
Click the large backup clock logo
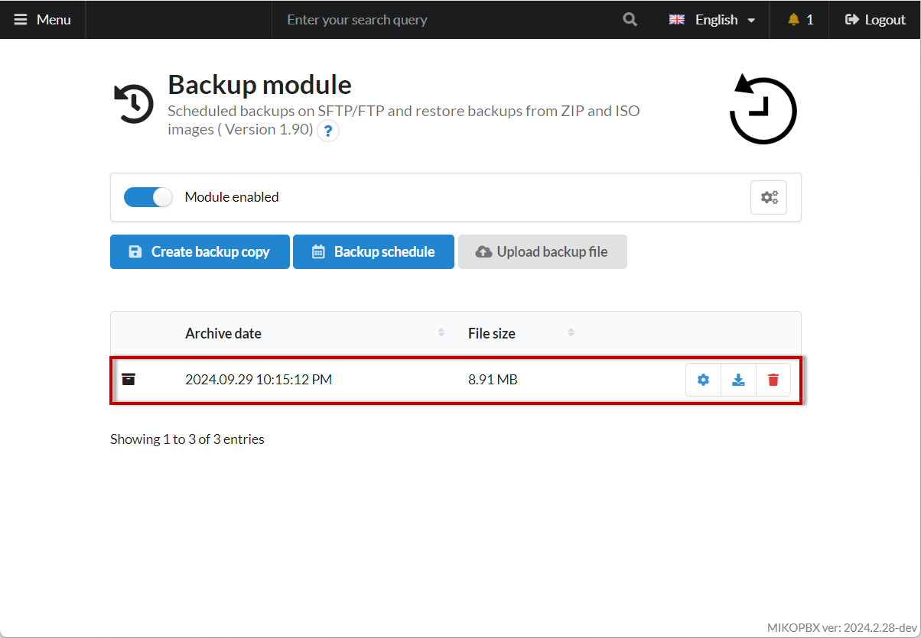click(763, 110)
